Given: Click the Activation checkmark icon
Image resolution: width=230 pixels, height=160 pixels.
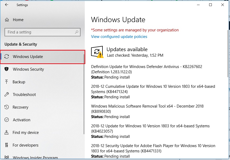Looking at the screenshot, I should coord(7,120).
